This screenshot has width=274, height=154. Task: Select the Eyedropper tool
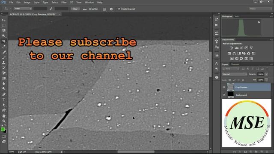(4, 47)
